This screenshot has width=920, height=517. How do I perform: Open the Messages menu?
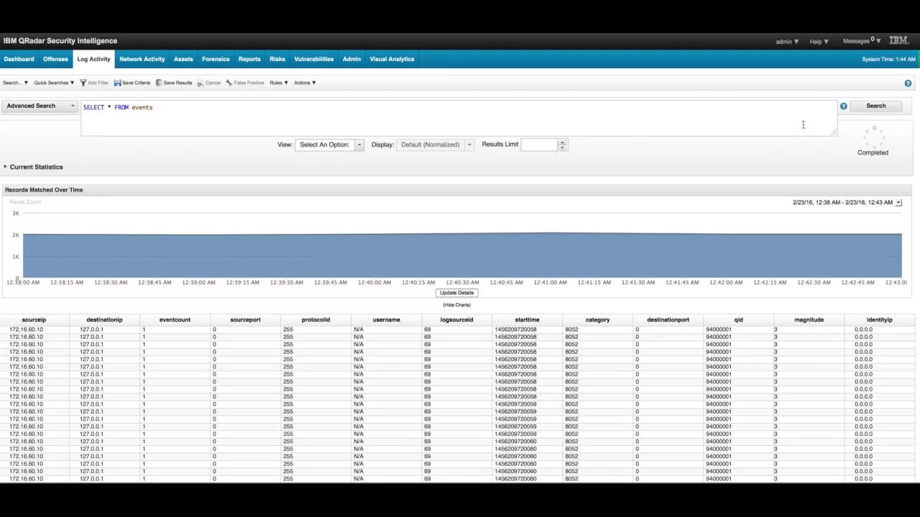(x=861, y=41)
